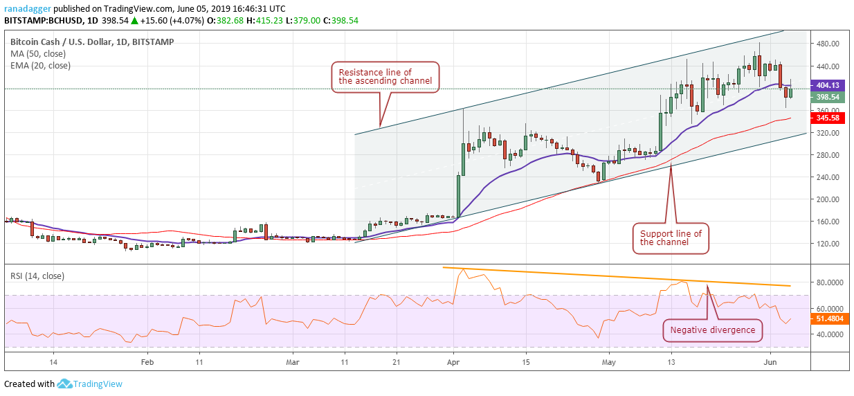
Task: Click the May label on time axis
Action: point(610,361)
